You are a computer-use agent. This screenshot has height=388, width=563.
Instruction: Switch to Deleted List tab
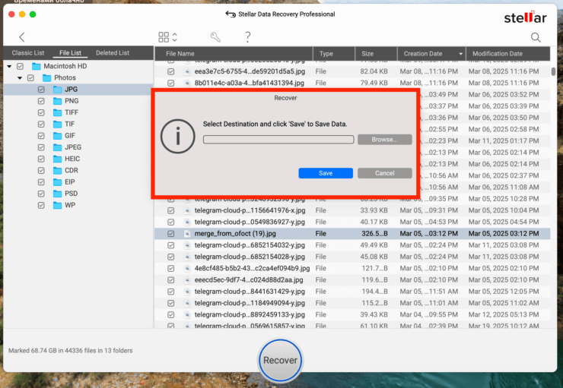point(112,53)
